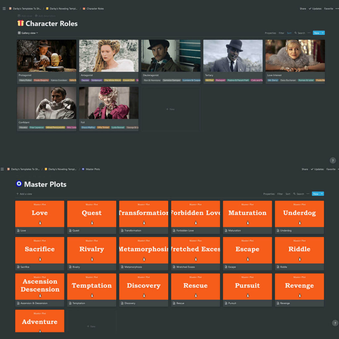Open the help question mark in Master Plots window
The height and width of the screenshot is (339, 339).
tap(335, 323)
